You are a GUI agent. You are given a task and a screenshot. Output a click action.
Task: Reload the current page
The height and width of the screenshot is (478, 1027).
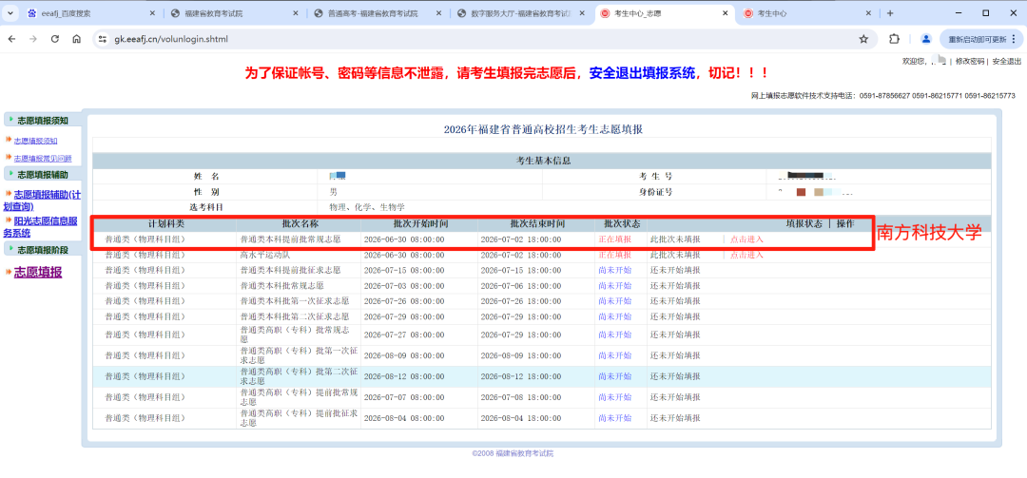click(x=55, y=39)
